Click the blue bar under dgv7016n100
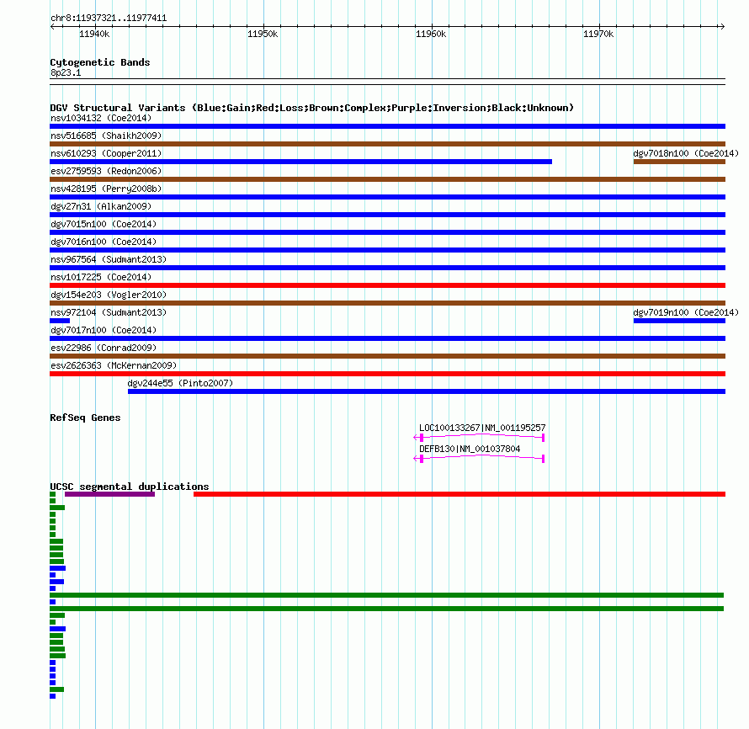The height and width of the screenshot is (729, 749). 387,250
